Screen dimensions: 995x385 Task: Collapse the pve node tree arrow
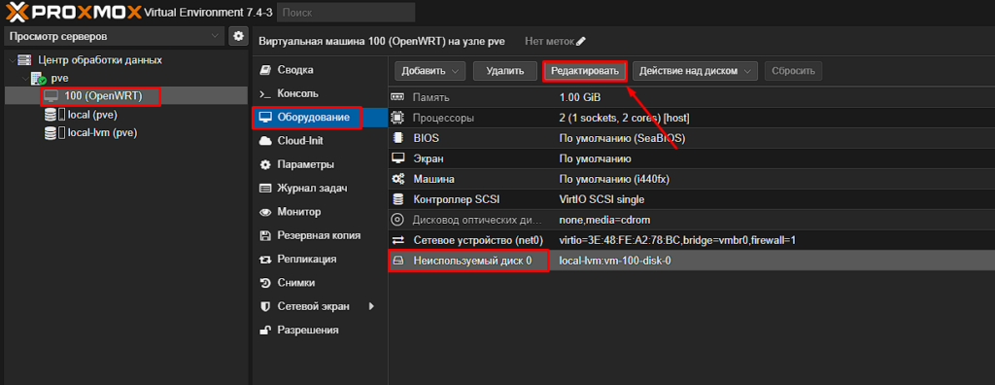(x=25, y=78)
